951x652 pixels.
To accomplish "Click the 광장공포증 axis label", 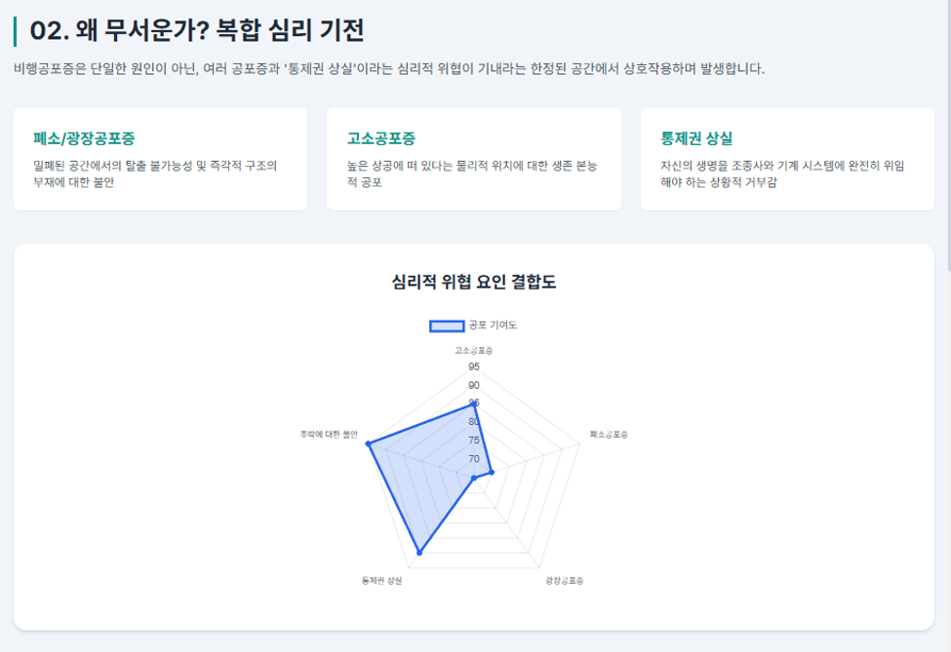I will [x=564, y=581].
